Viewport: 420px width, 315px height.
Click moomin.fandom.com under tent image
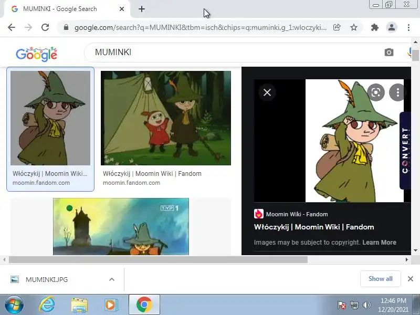(132, 183)
